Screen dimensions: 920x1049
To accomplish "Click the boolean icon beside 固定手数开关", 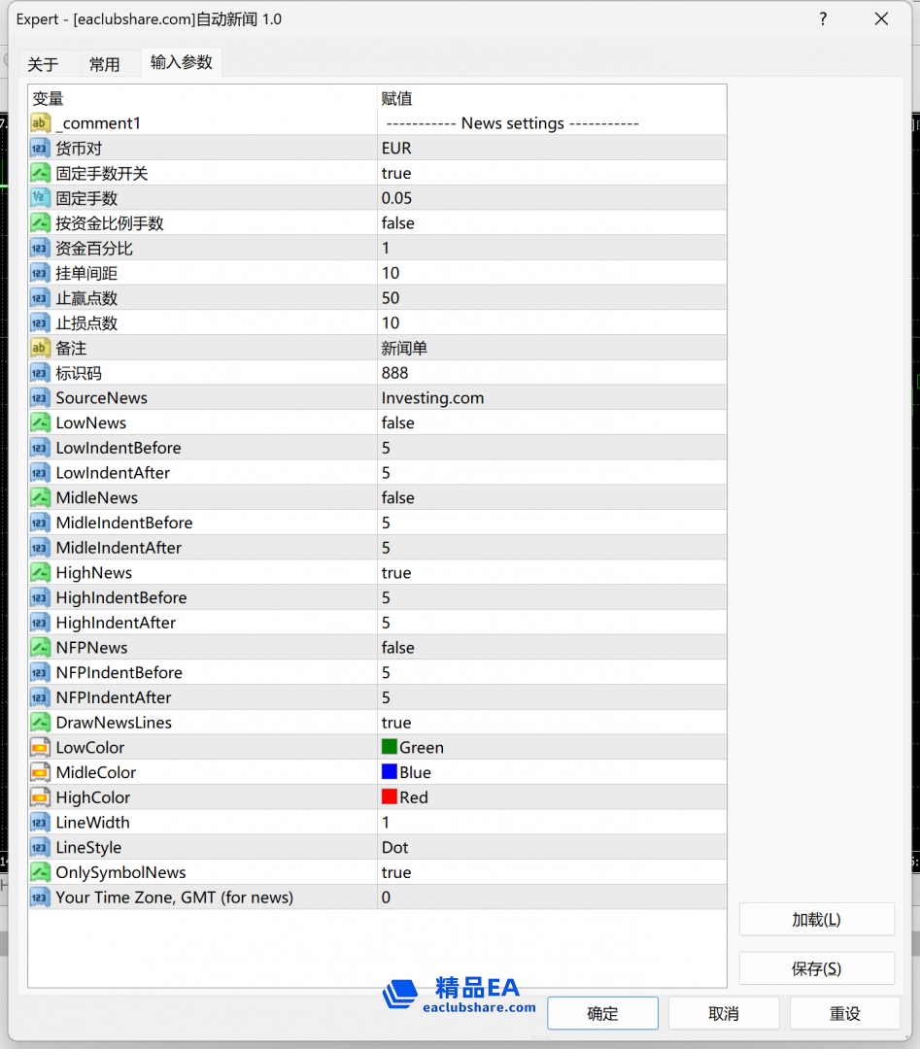I will 40,174.
